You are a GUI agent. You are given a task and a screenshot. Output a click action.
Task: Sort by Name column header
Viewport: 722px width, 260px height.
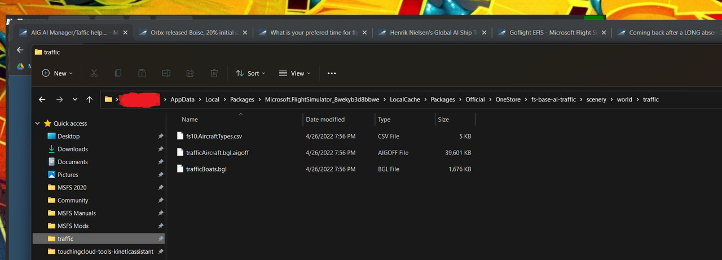[190, 120]
